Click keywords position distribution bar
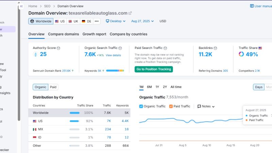The height and width of the screenshot is (153, 272). pos(115,71)
